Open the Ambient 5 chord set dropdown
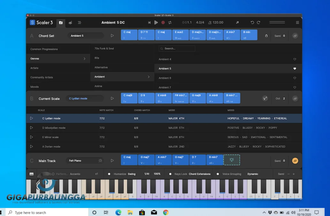Image resolution: width=330 pixels, height=216 pixels. (86, 36)
